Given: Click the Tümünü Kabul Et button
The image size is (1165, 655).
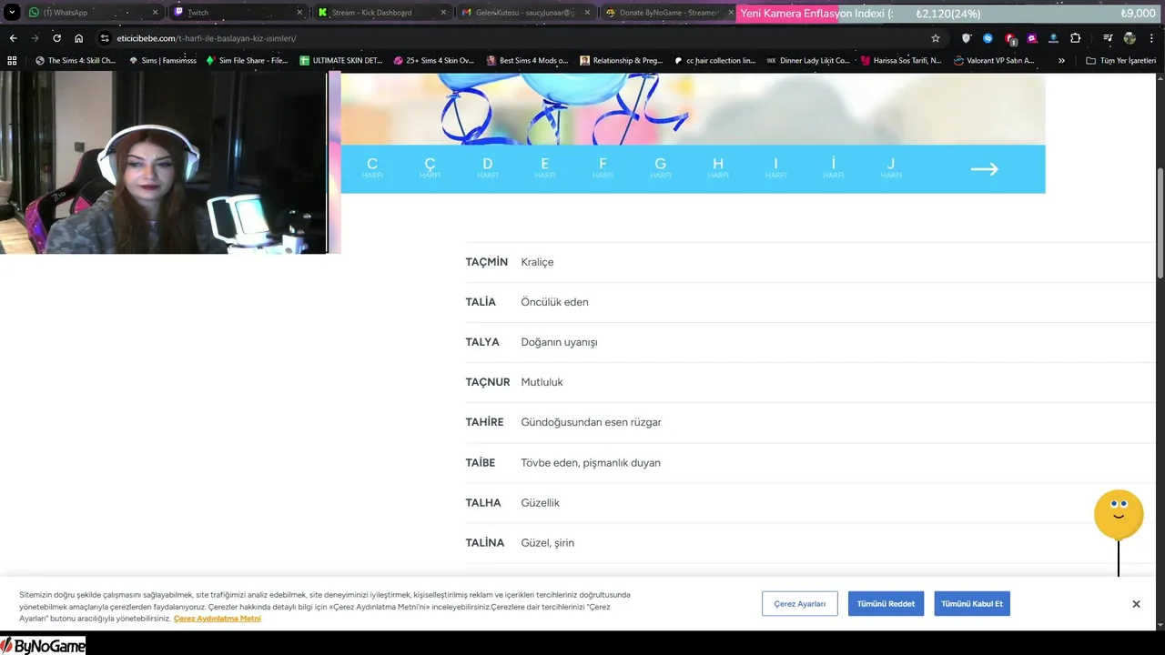Looking at the screenshot, I should (x=972, y=604).
